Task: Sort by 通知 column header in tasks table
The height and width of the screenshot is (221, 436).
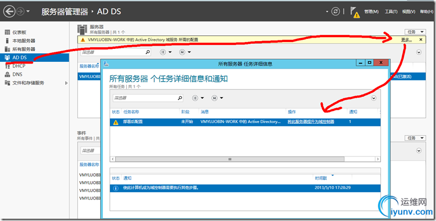Action: click(353, 112)
